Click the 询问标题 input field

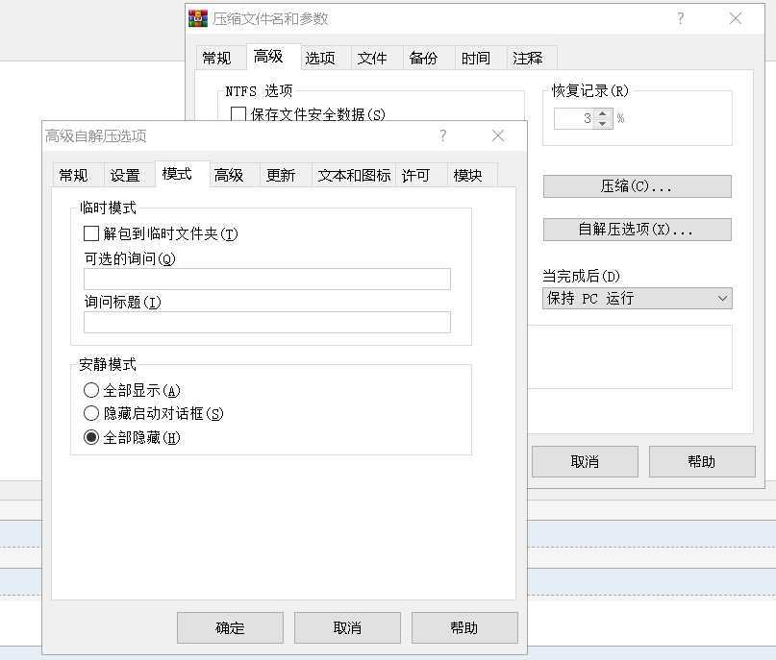pyautogui.click(x=267, y=323)
